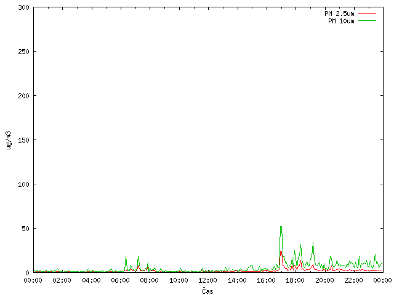Click the 20:00 time label
Screen dimensions: 394x295
click(x=324, y=280)
